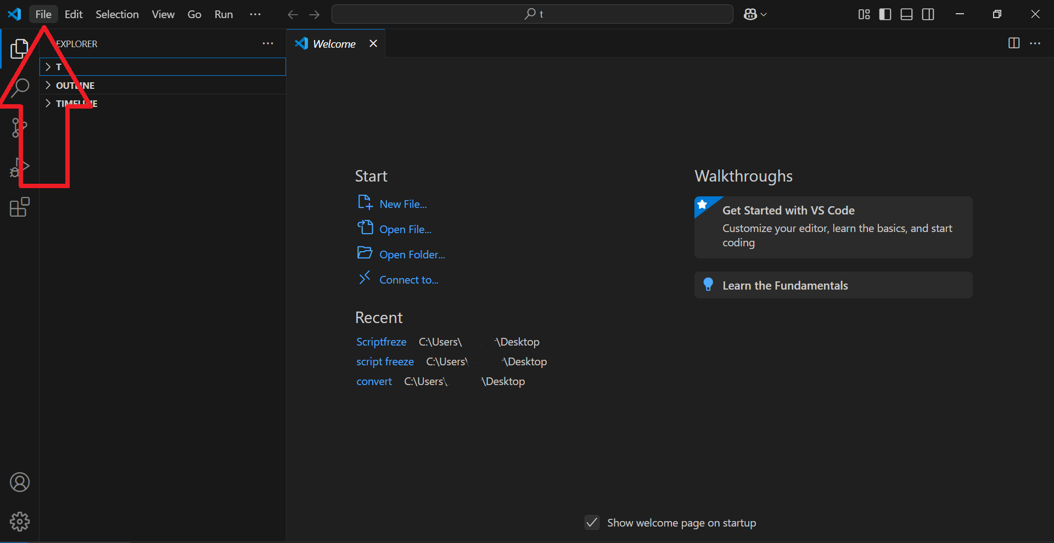Open the Selection menu
The height and width of the screenshot is (543, 1054).
tap(117, 14)
